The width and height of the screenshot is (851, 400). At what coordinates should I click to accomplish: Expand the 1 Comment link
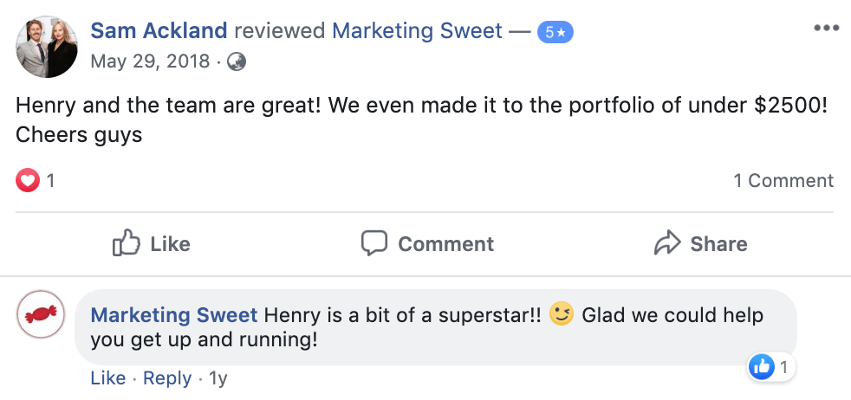783,181
